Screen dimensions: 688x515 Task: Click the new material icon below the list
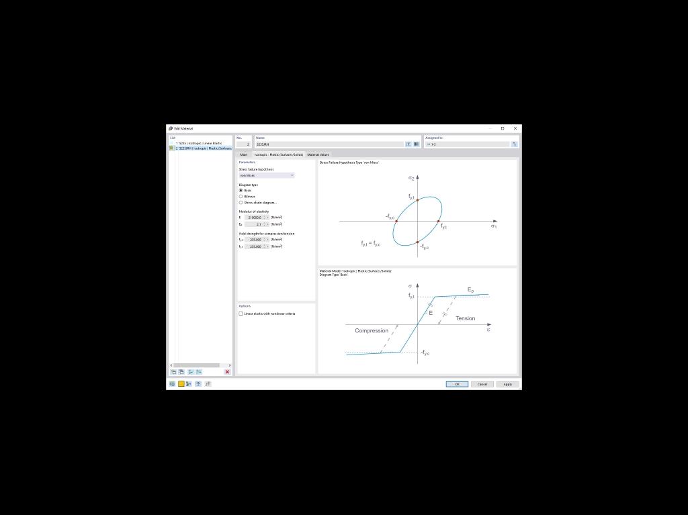pos(173,372)
